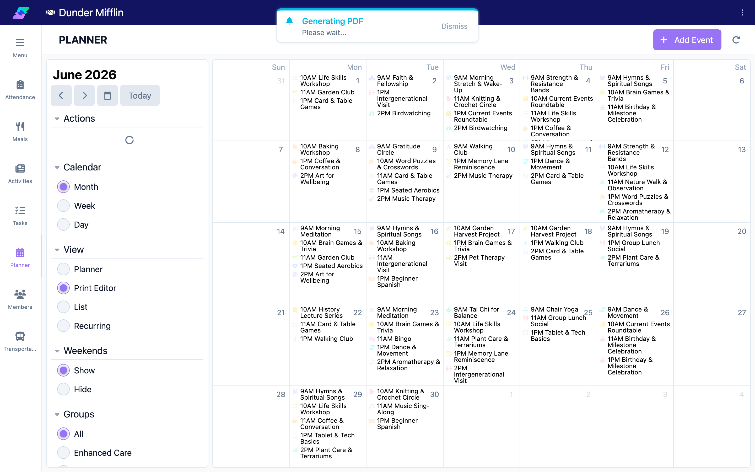Select Show weekends option

[x=63, y=371]
